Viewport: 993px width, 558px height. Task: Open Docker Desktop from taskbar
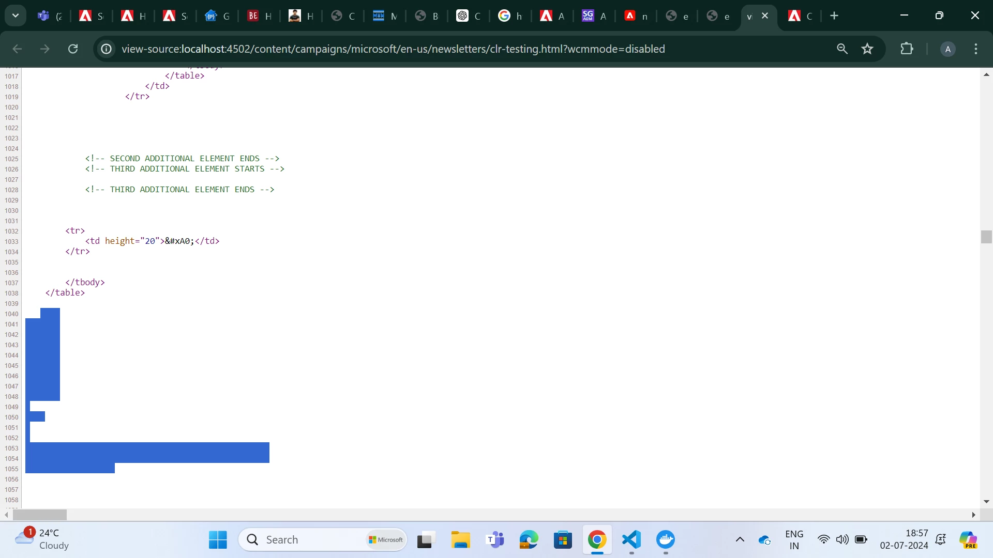tap(666, 540)
